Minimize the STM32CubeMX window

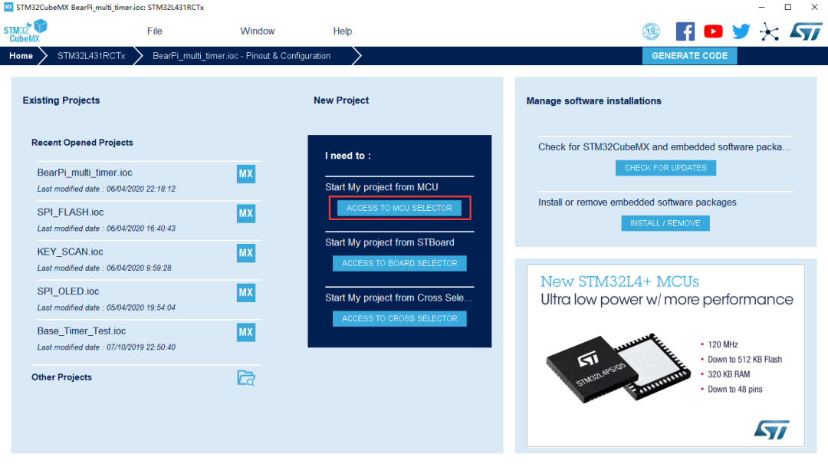coord(761,7)
